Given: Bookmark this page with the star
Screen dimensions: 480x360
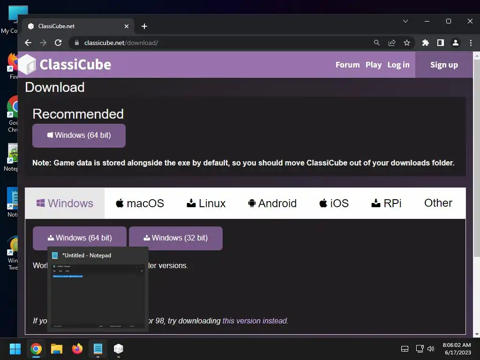Looking at the screenshot, I should (406, 43).
